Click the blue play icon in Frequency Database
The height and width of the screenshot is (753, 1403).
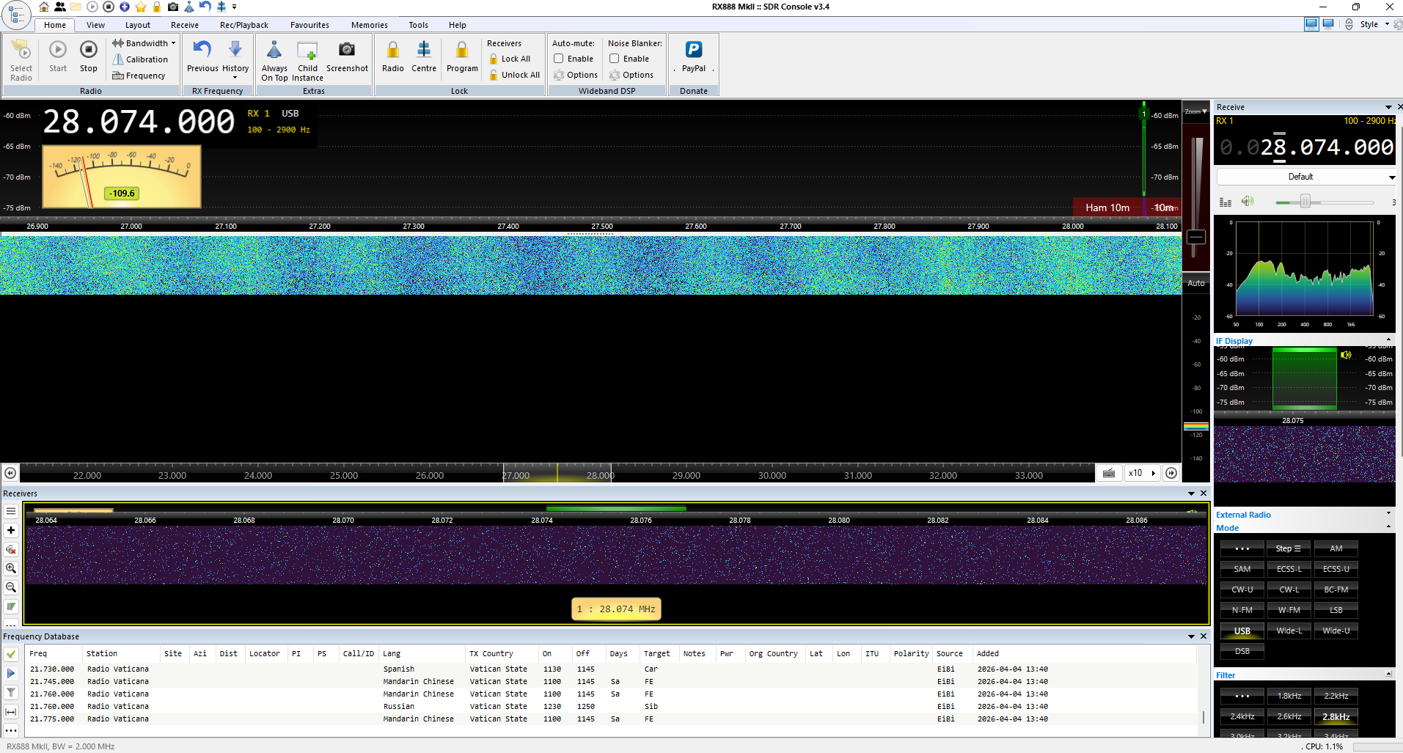11,673
